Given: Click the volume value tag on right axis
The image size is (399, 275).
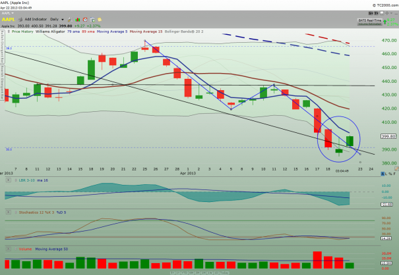Looking at the screenshot, I should click(386, 263).
